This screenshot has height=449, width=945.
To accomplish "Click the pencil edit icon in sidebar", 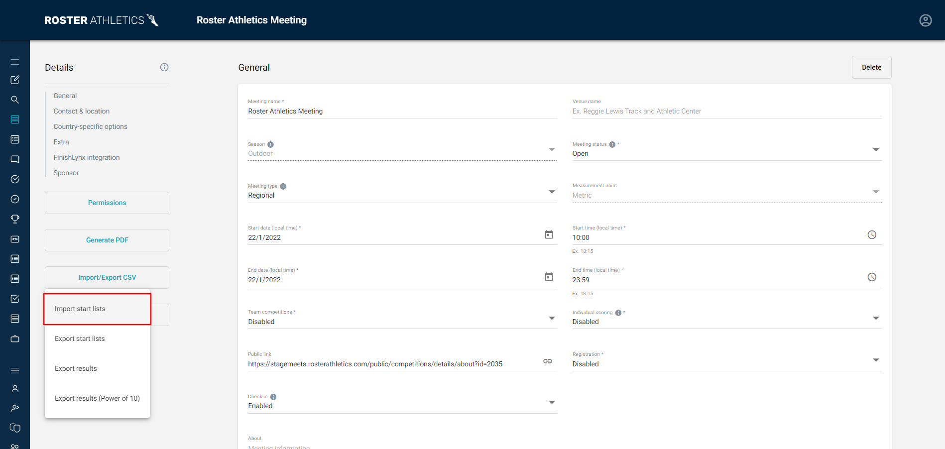I will pyautogui.click(x=15, y=80).
